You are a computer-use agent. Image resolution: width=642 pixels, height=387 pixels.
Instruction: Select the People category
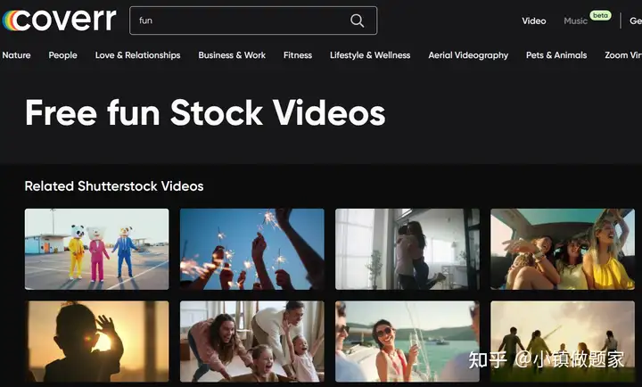pyautogui.click(x=62, y=55)
